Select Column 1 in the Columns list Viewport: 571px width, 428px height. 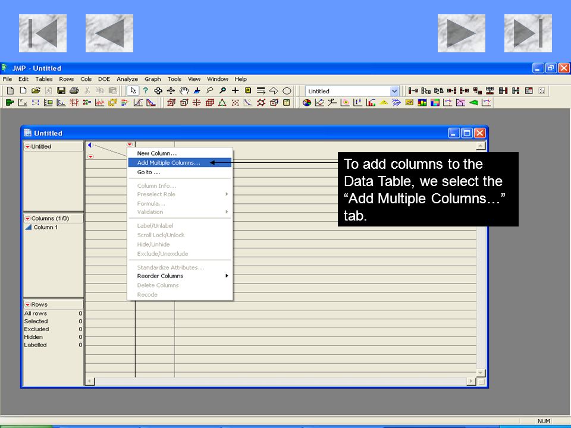[46, 227]
